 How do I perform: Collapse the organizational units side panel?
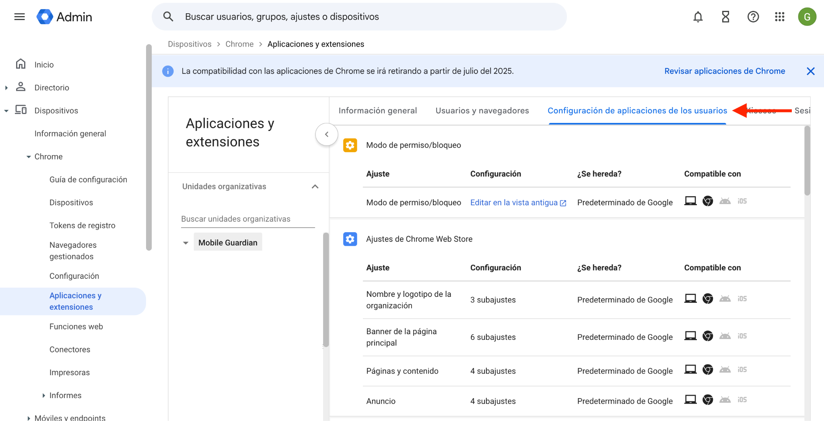pyautogui.click(x=327, y=135)
